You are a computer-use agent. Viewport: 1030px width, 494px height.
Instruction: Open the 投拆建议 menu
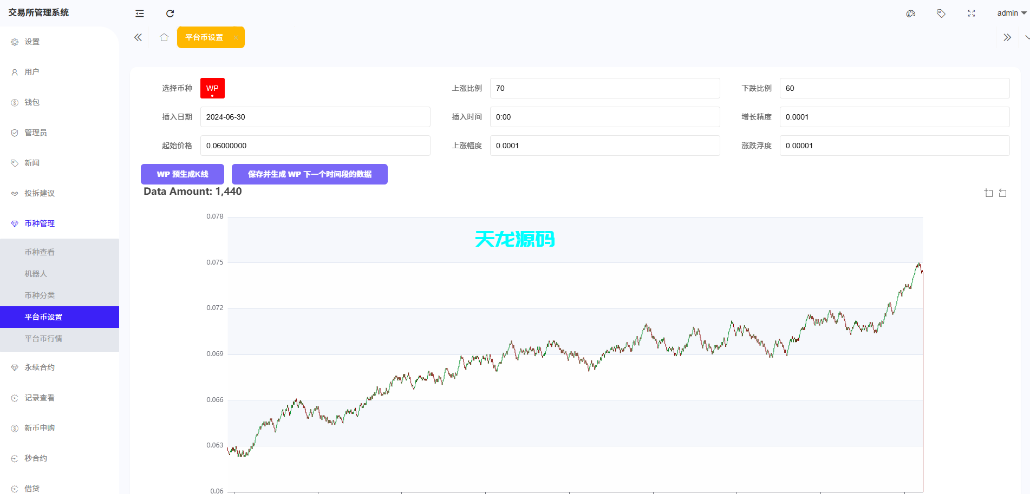pos(60,193)
